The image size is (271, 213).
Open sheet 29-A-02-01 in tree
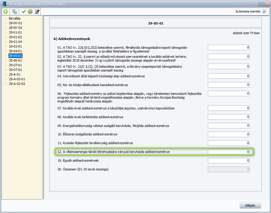point(17,79)
